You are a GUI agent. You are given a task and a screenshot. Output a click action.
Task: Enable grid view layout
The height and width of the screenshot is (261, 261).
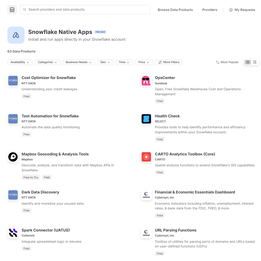click(x=248, y=62)
